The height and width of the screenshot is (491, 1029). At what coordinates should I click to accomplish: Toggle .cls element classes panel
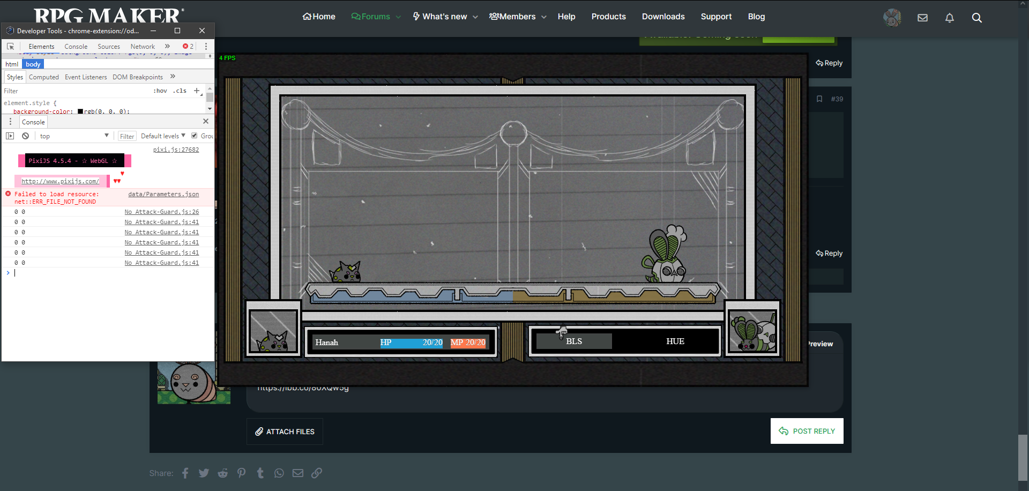point(180,91)
